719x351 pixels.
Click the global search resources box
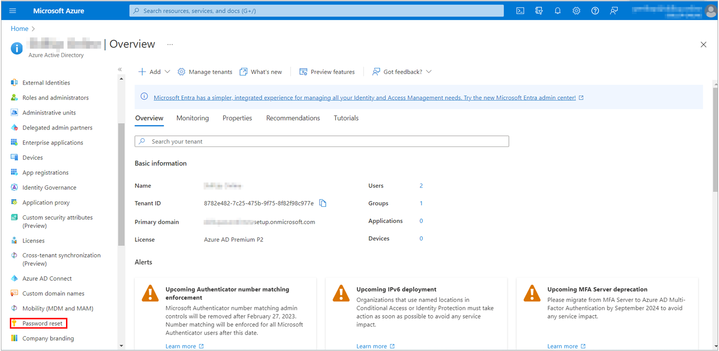[316, 11]
